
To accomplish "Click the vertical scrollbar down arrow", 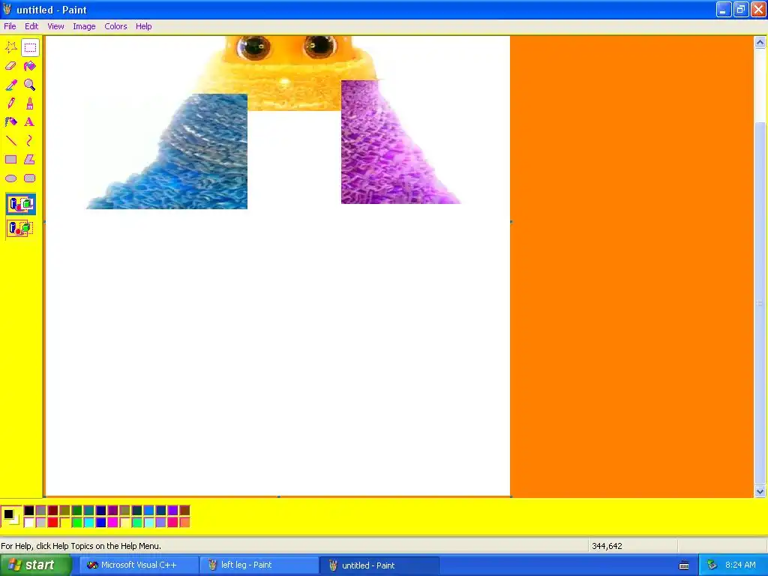I will pos(760,491).
